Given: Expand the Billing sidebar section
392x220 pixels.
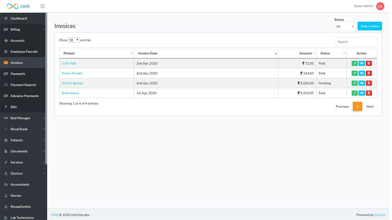Looking at the screenshot, I should pos(23,30).
